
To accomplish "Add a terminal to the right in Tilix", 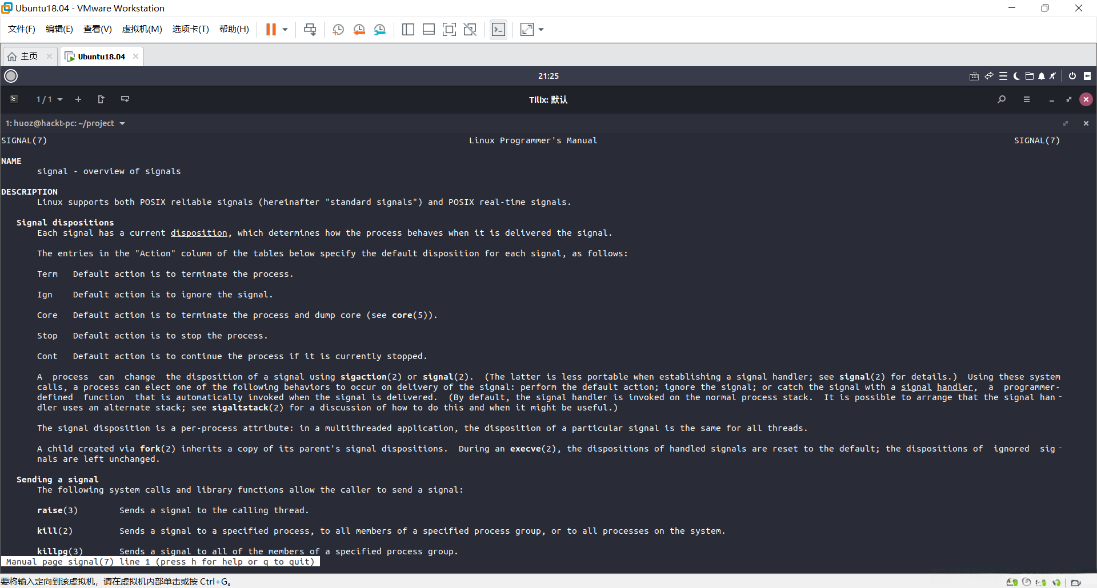I will click(101, 99).
